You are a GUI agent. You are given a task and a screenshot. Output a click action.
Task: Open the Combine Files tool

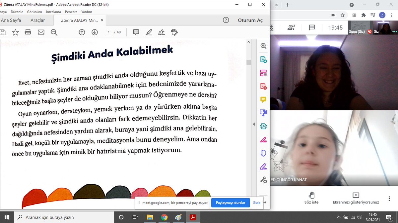coord(263,113)
